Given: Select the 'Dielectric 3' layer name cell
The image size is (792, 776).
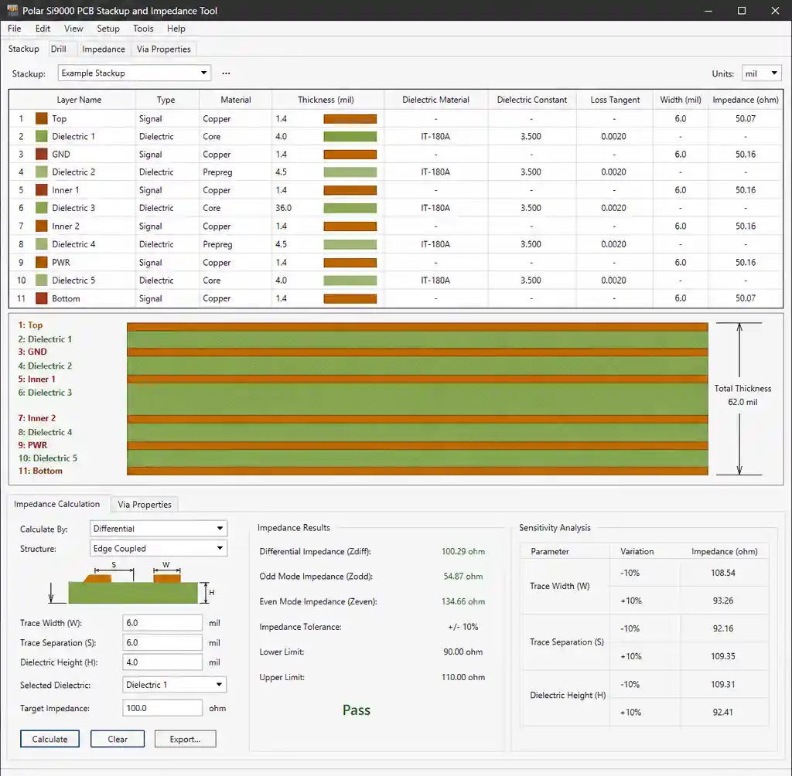Looking at the screenshot, I should pyautogui.click(x=73, y=207).
